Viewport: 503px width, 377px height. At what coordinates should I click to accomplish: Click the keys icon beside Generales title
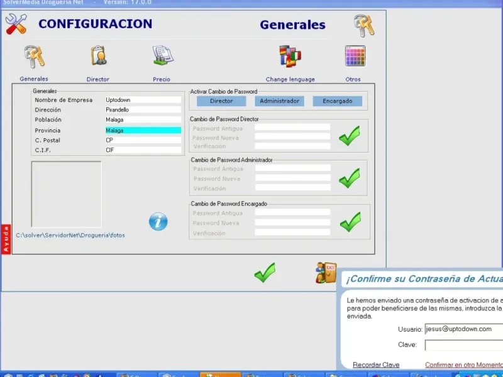tap(364, 26)
